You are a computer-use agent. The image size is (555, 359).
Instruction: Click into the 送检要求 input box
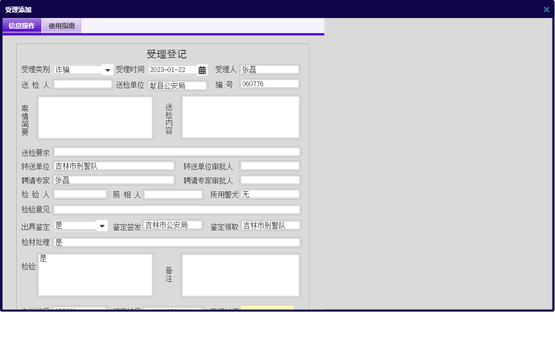tap(178, 151)
